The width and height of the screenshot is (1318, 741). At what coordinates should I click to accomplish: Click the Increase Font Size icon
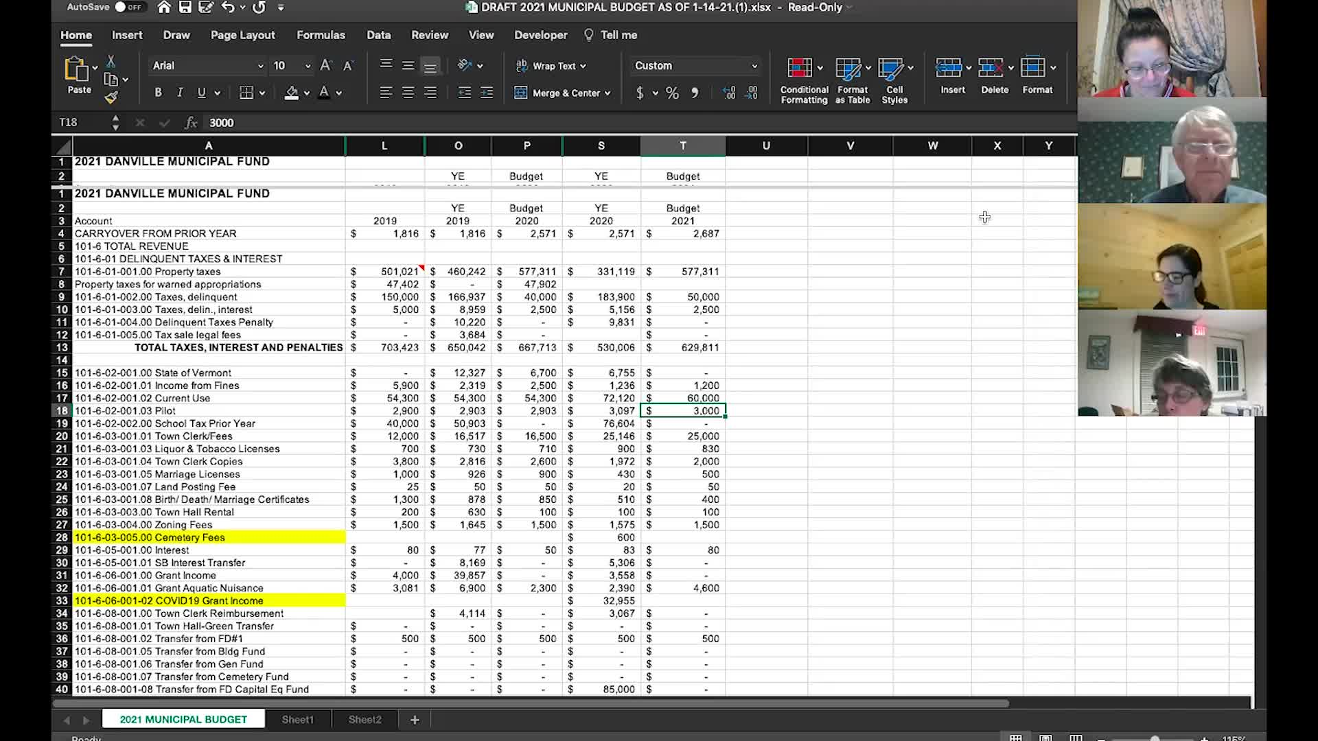[x=326, y=66]
